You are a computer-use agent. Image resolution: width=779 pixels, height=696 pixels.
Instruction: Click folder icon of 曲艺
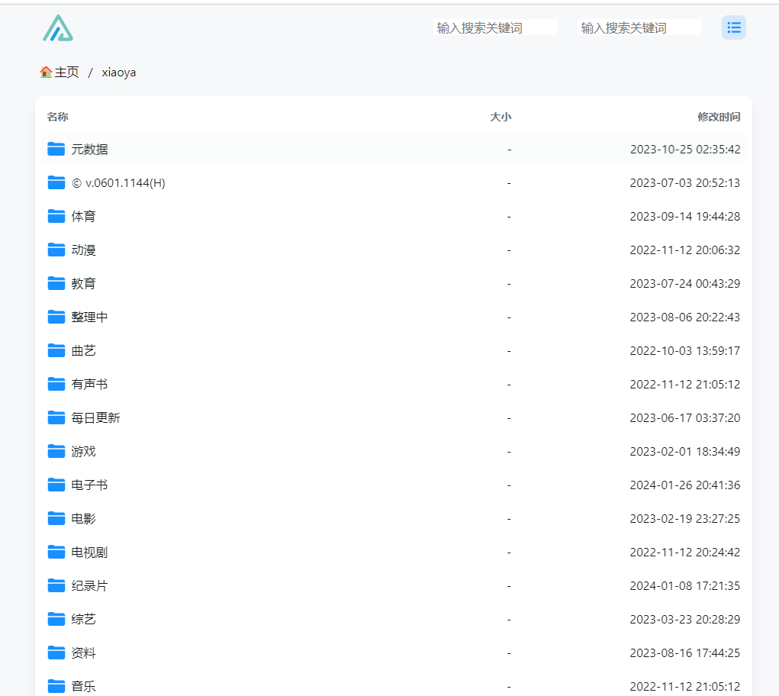[56, 351]
